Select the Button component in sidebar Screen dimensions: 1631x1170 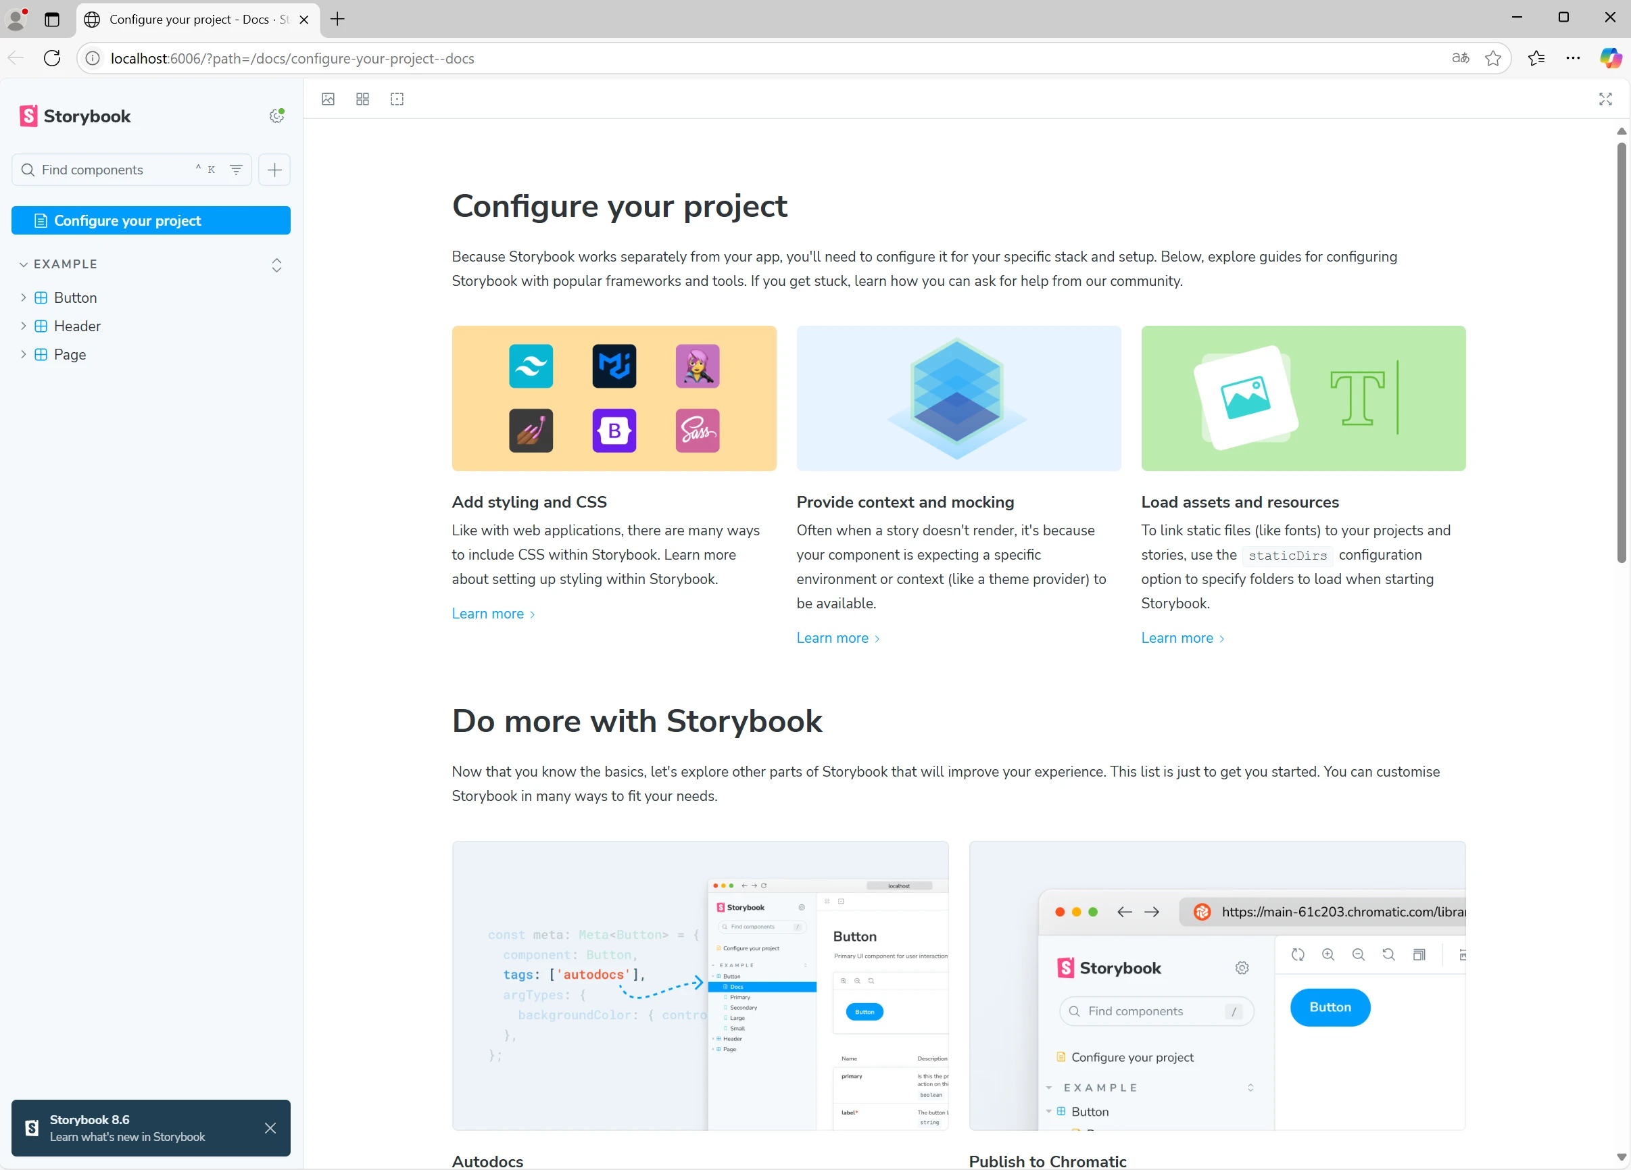coord(76,297)
